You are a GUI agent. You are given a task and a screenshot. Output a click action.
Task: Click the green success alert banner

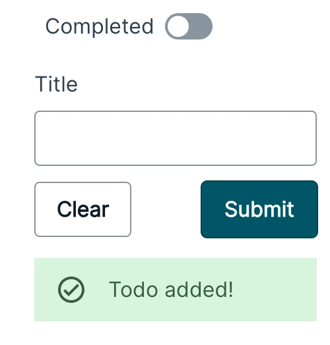pyautogui.click(x=176, y=290)
